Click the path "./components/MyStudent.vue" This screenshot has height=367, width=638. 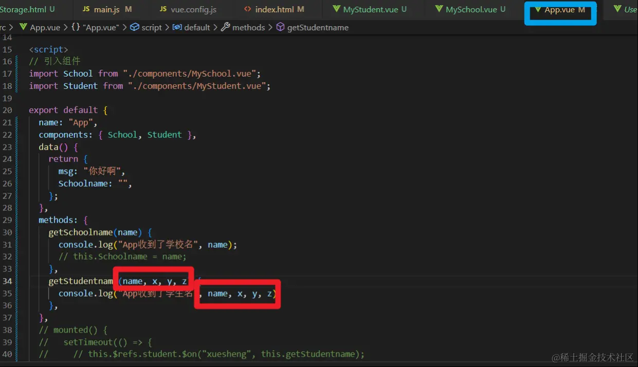[197, 86]
